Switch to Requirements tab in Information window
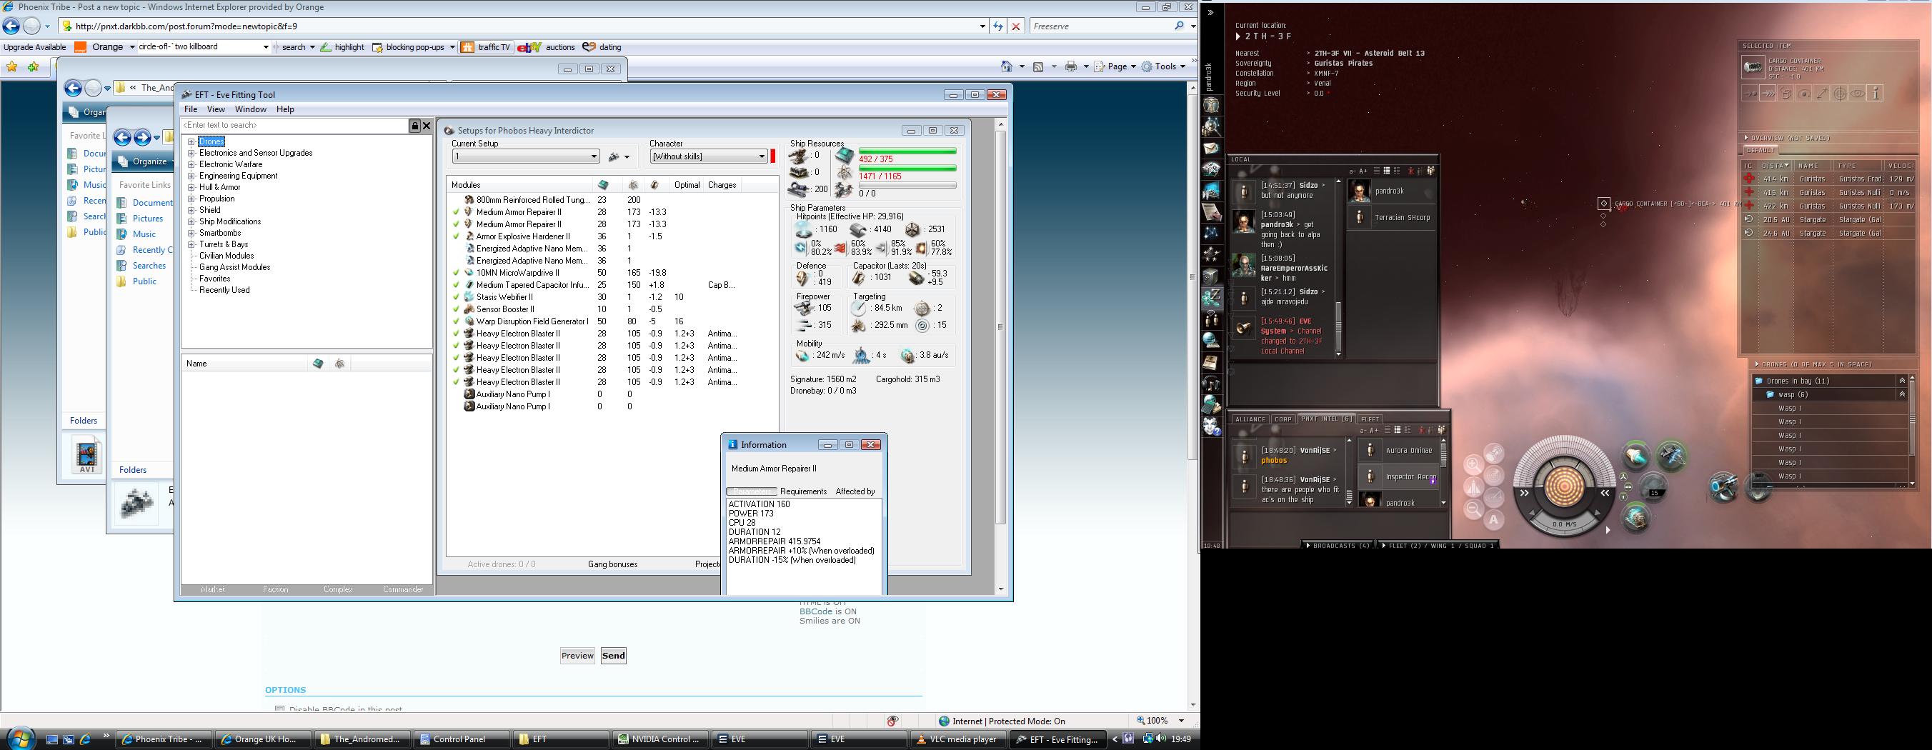Viewport: 1932px width, 750px height. pyautogui.click(x=803, y=491)
